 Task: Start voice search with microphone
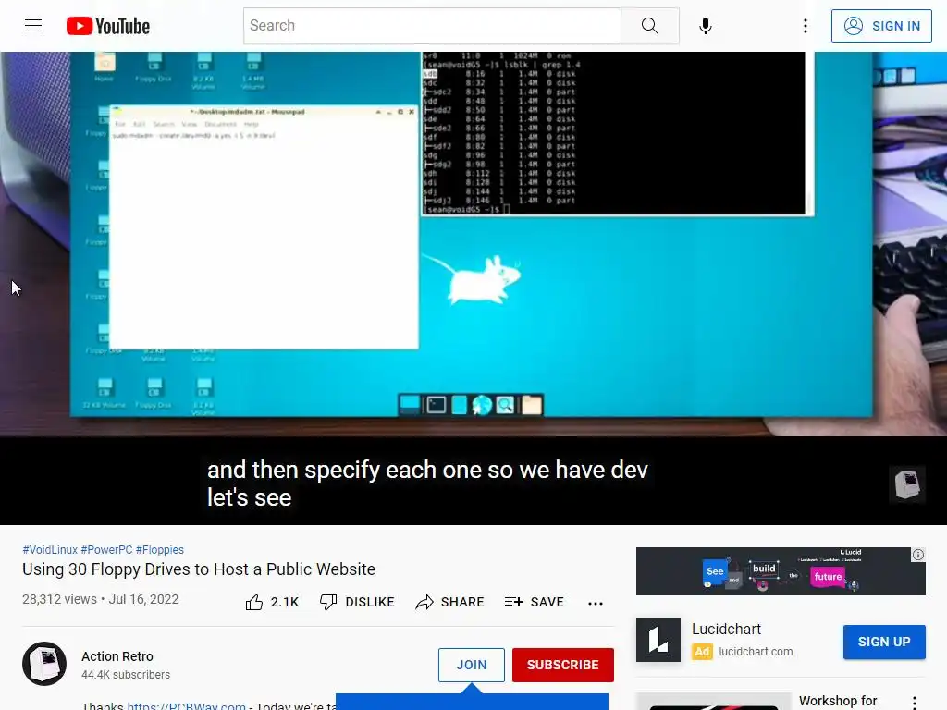(x=705, y=26)
